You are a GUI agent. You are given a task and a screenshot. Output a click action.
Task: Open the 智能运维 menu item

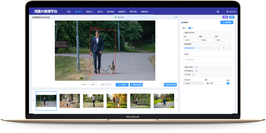point(144,12)
